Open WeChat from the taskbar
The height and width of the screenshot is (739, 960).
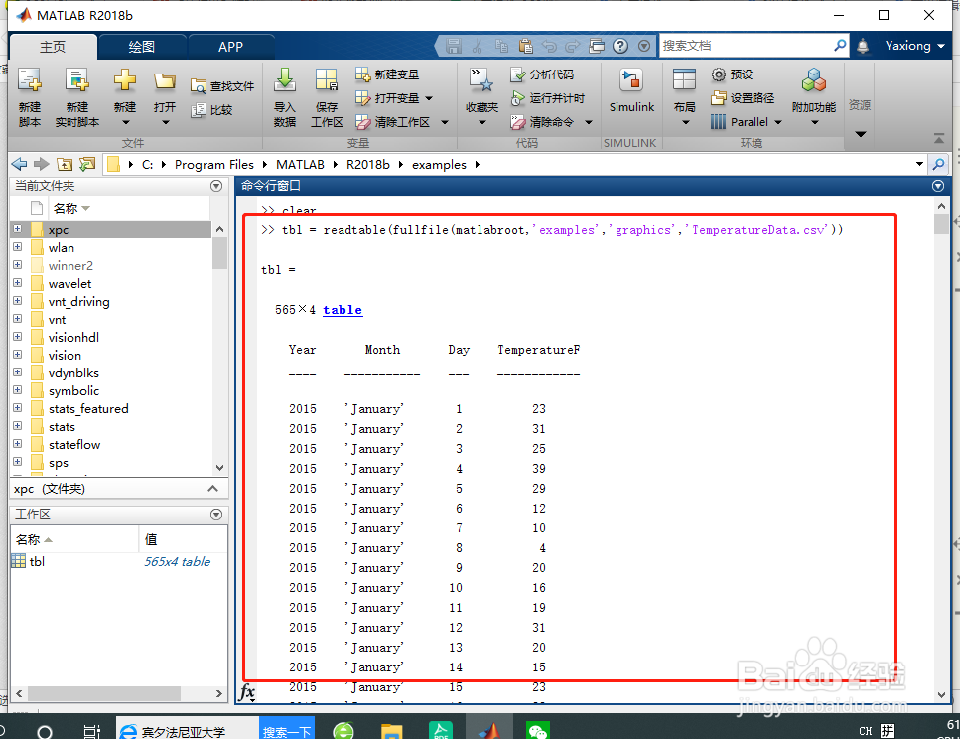click(x=537, y=730)
